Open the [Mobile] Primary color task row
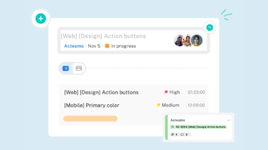 [x=92, y=105]
